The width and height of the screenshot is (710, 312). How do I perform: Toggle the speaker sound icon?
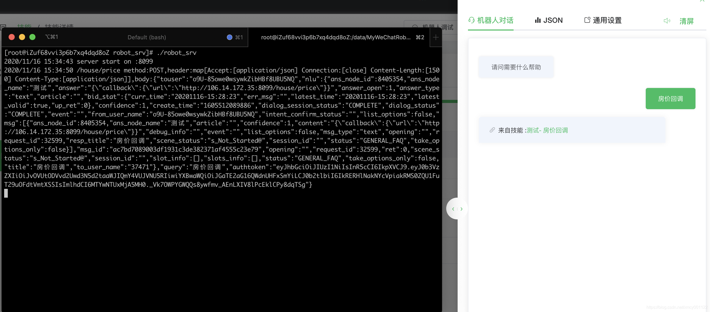click(x=667, y=21)
